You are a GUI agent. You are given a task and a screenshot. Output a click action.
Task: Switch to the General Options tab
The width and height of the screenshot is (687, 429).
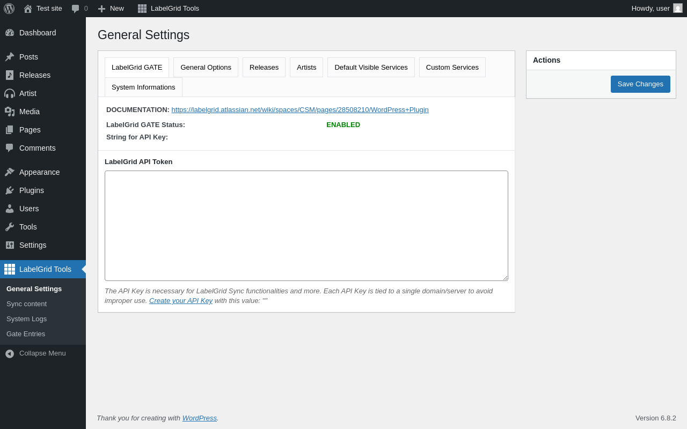(x=206, y=68)
